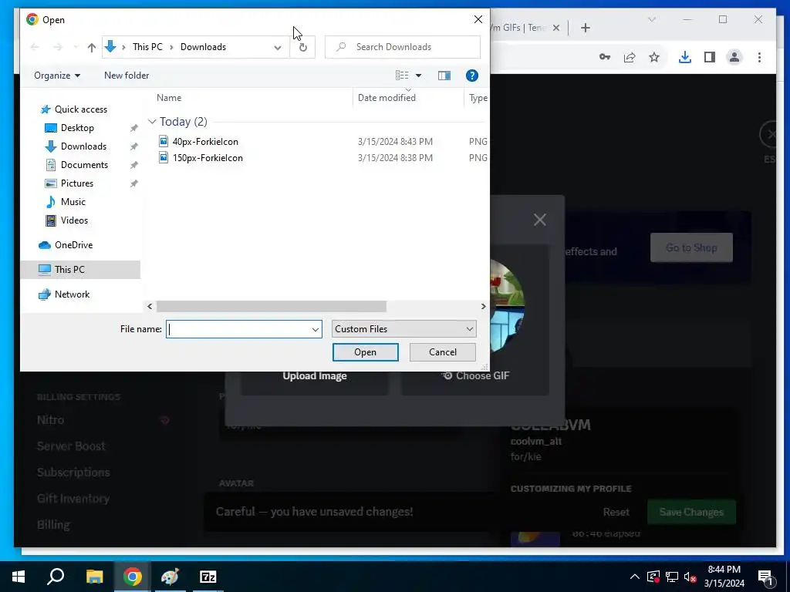Viewport: 790px width, 592px height.
Task: Toggle the preview pane icon
Action: (x=444, y=76)
